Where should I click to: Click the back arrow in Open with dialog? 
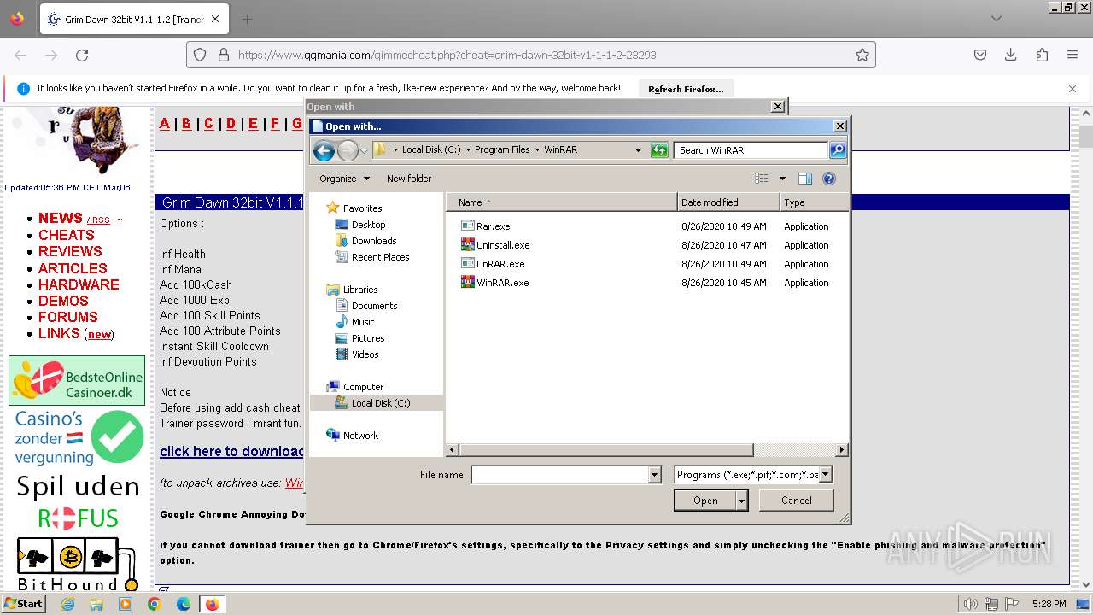(x=324, y=151)
